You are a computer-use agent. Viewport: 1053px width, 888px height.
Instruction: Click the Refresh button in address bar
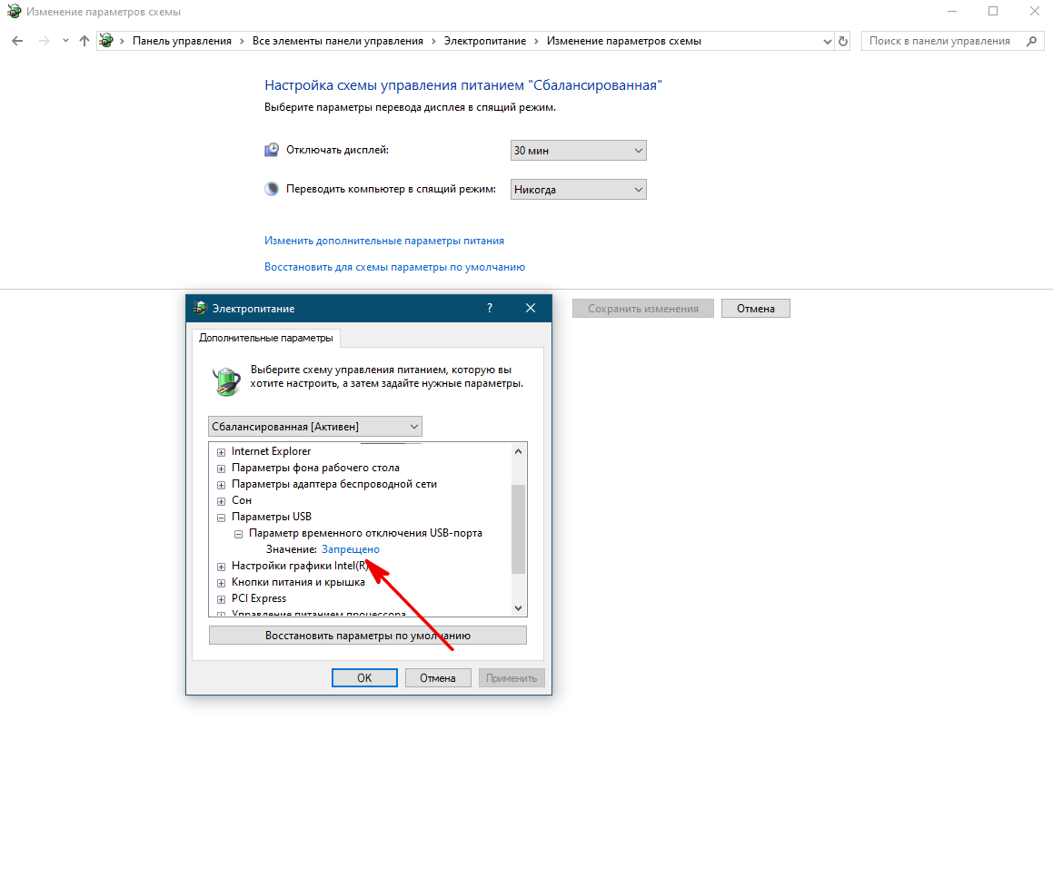(x=843, y=41)
